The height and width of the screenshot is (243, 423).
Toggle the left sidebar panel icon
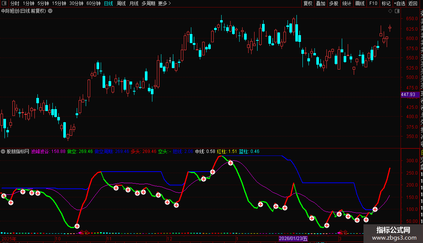pos(4,3)
